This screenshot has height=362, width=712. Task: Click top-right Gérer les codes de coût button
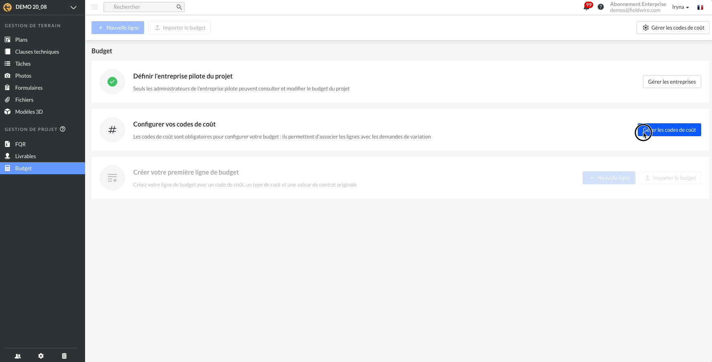click(x=673, y=28)
